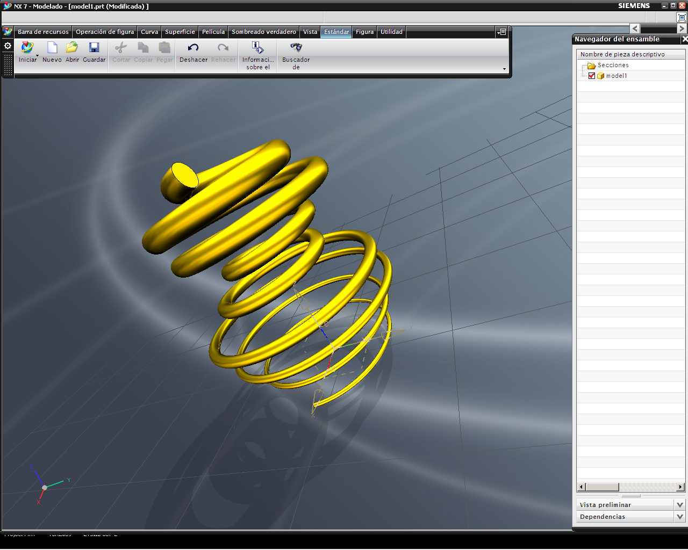
Task: Switch to the Película tab
Action: [213, 32]
